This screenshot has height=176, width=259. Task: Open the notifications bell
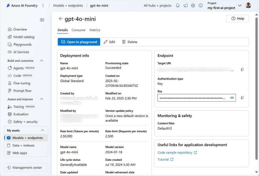[178, 5]
